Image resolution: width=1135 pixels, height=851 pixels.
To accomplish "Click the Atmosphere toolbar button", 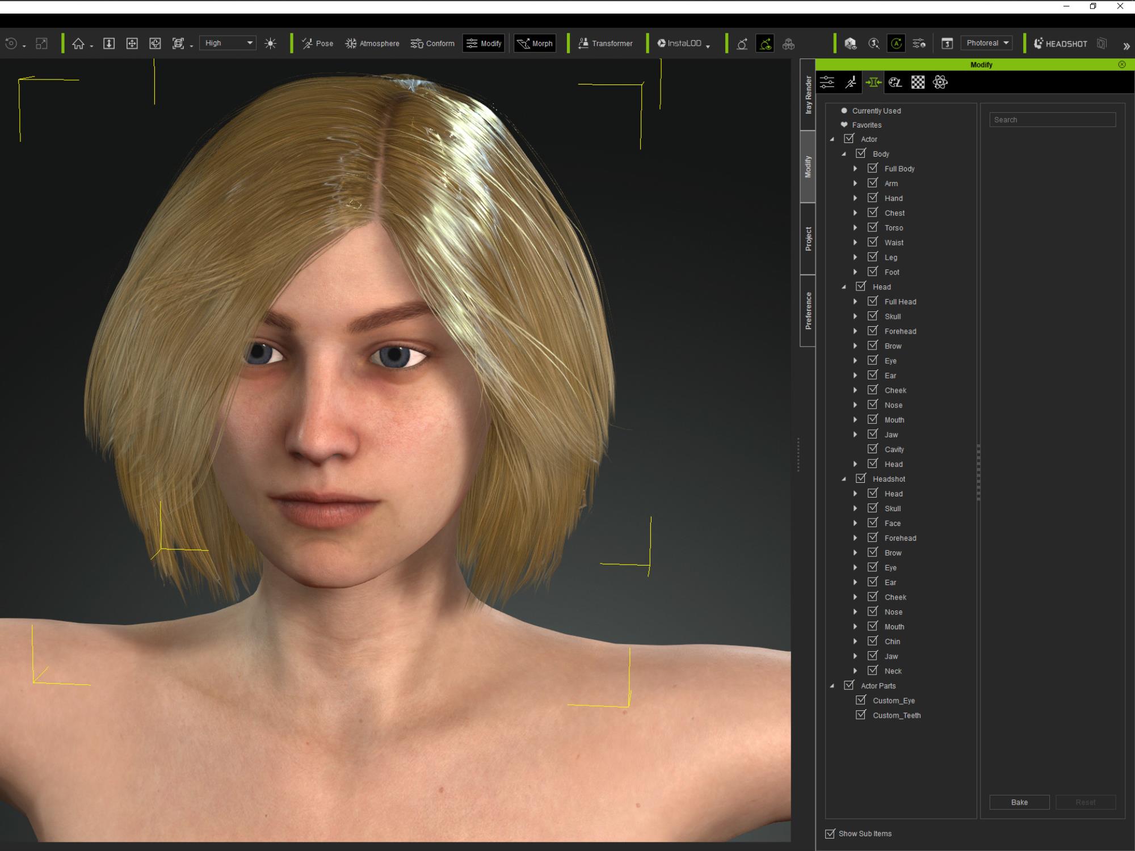I will point(372,44).
